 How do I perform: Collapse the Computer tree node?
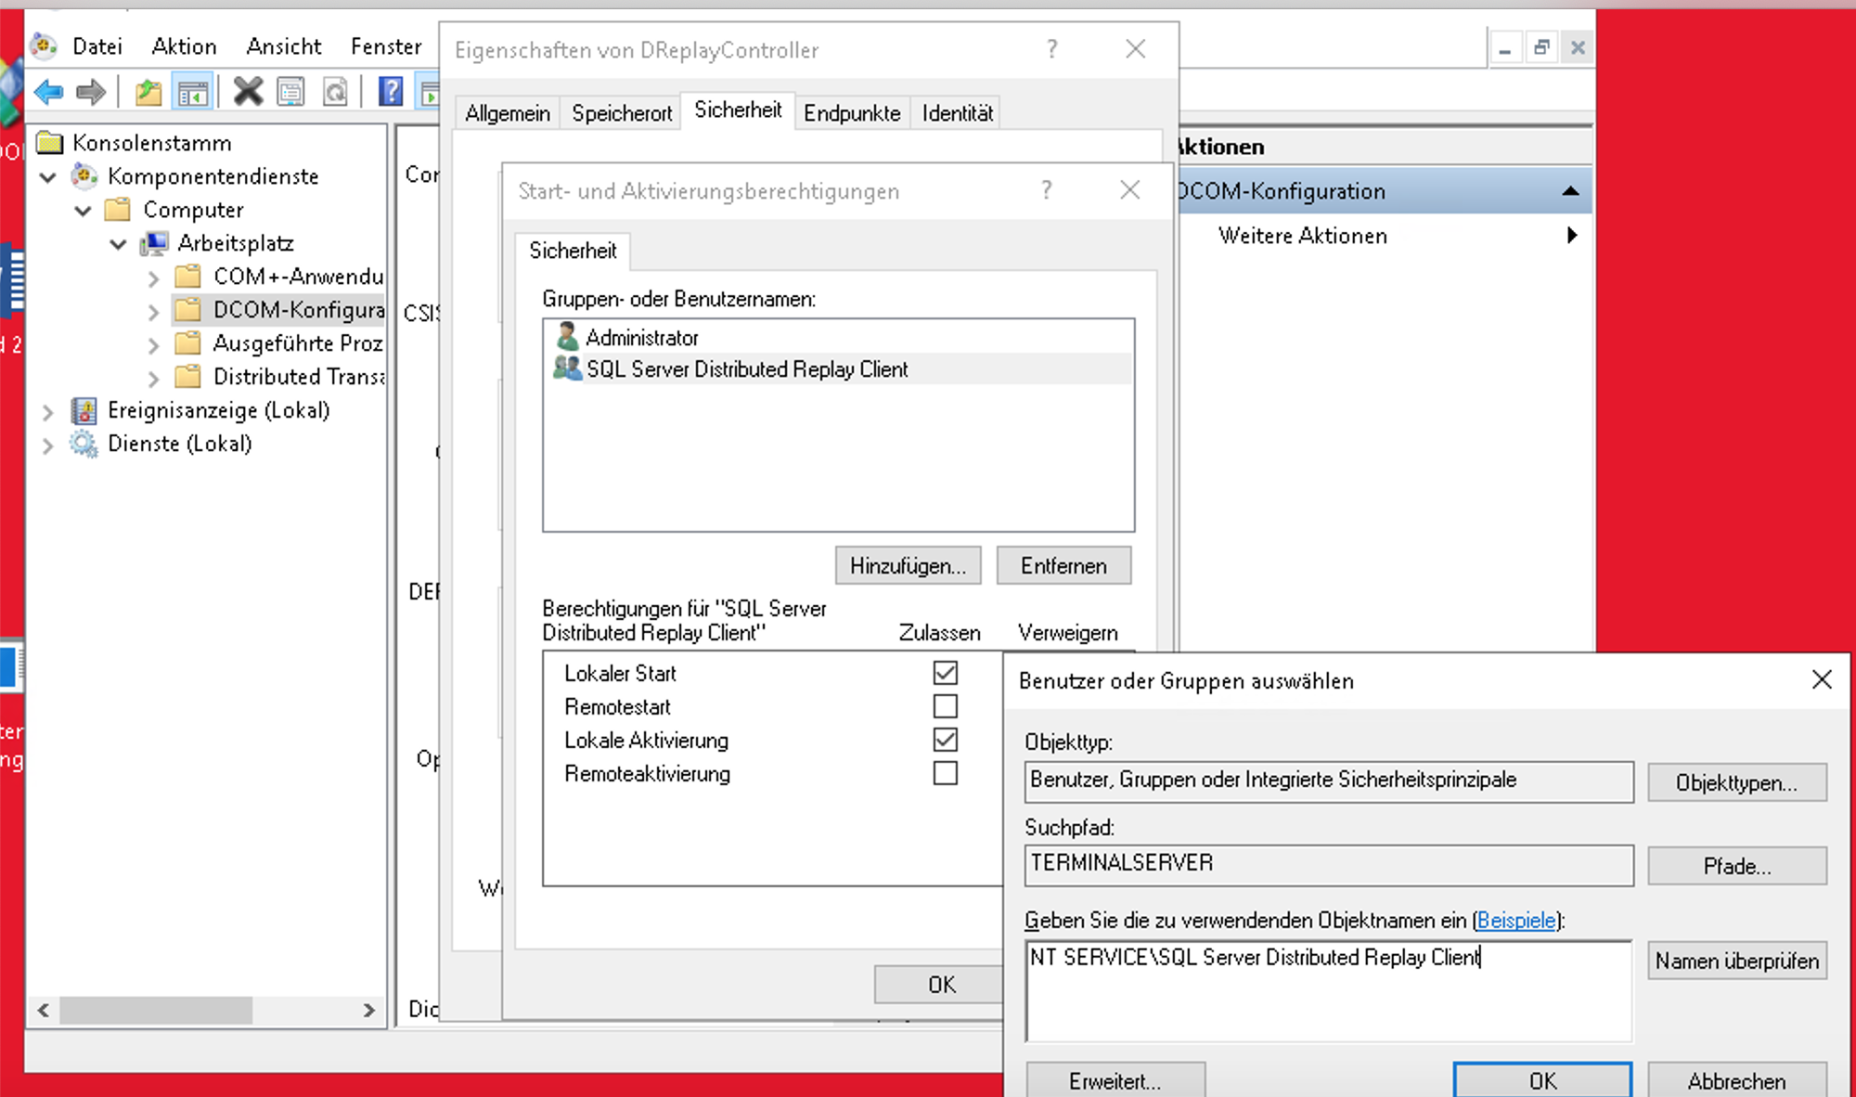(84, 211)
